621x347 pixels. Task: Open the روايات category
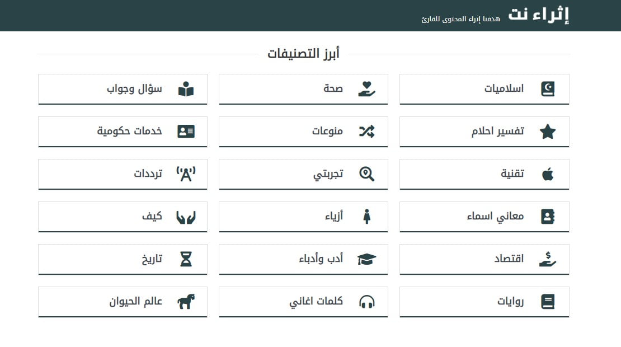point(484,302)
